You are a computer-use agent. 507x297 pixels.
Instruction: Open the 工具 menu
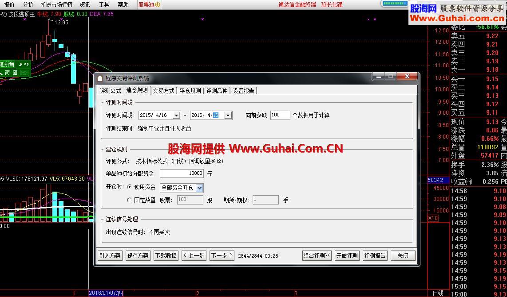[104, 4]
